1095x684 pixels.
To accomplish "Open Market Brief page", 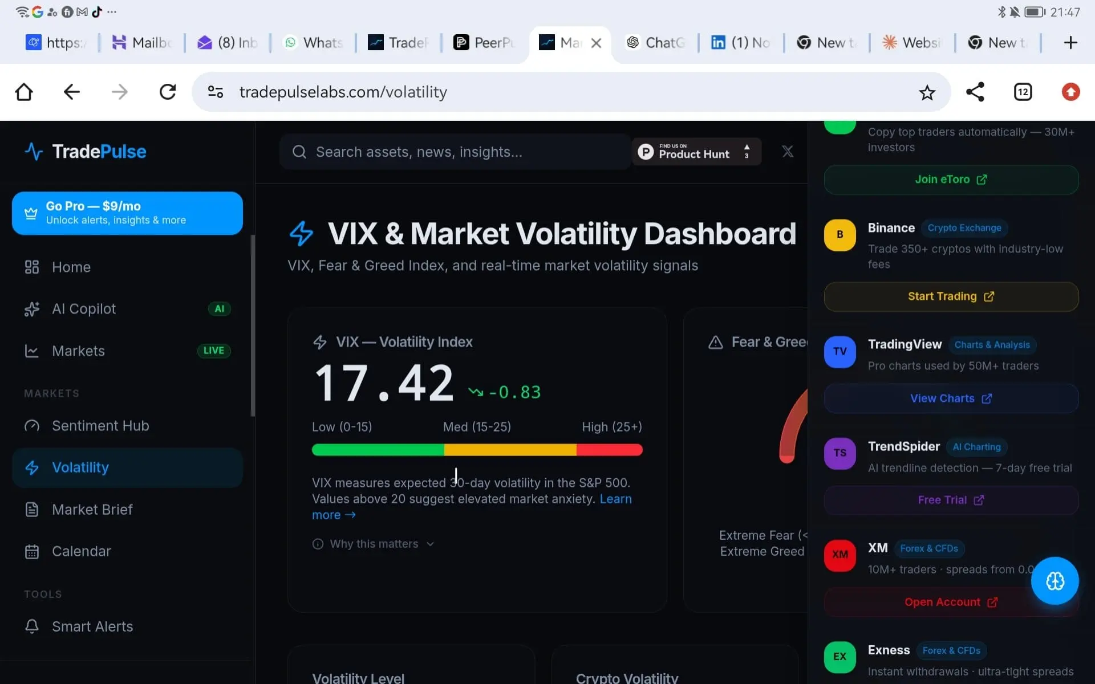I will [127, 510].
